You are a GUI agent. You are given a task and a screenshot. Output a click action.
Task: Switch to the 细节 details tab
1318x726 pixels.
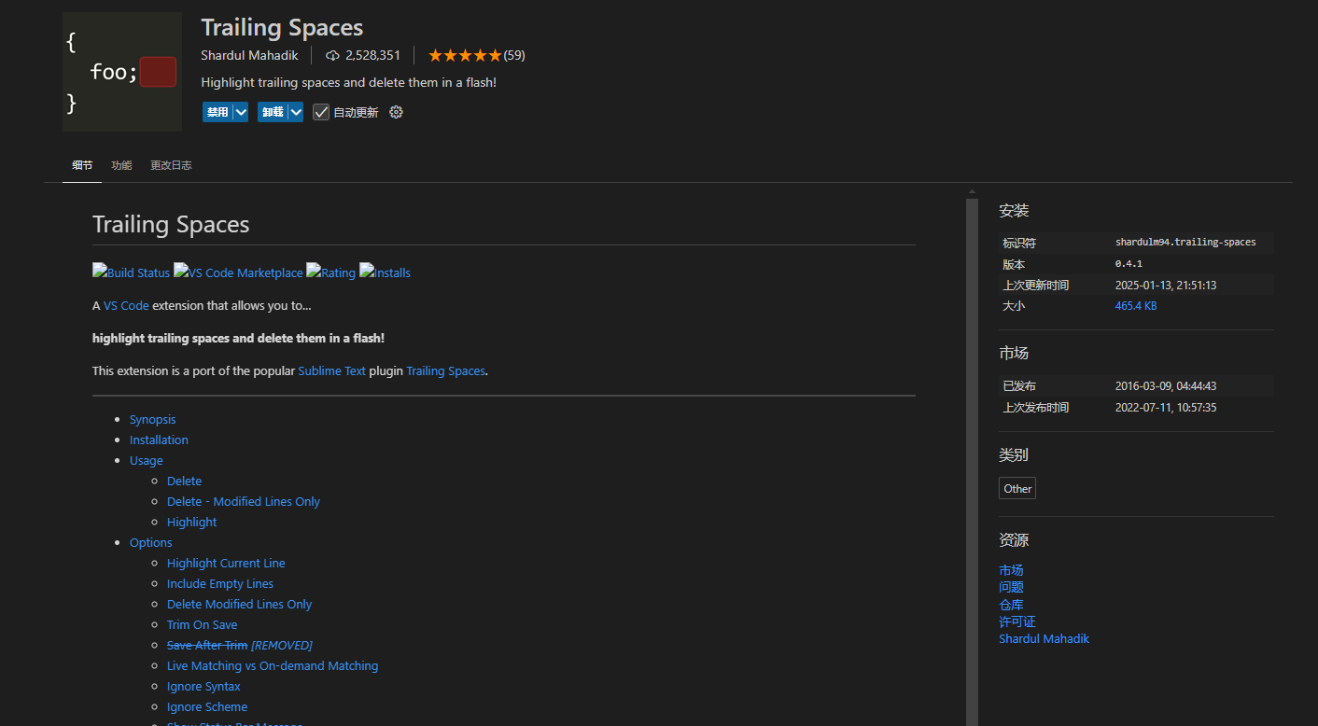tap(82, 165)
